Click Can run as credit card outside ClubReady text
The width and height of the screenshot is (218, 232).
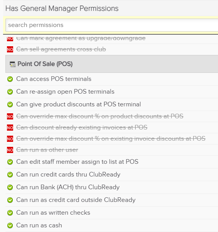76,200
